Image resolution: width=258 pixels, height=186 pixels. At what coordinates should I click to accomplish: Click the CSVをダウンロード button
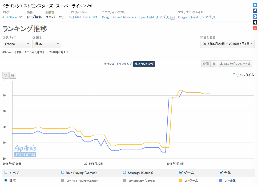tap(235, 64)
